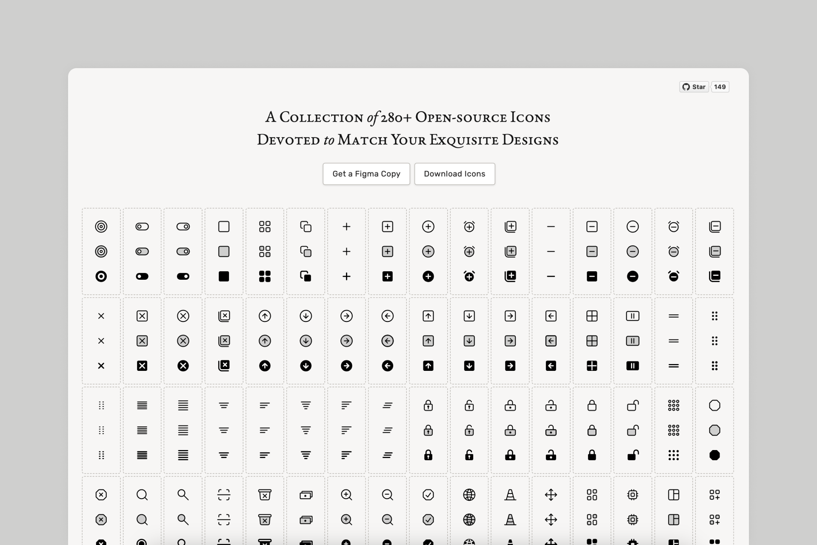The width and height of the screenshot is (817, 545).
Task: Select the solid black pause rectangle icon
Action: click(632, 366)
